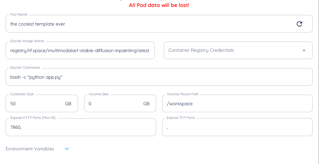The width and height of the screenshot is (319, 164).
Task: Click the 'Docker Command' field label
Action: coord(25,68)
